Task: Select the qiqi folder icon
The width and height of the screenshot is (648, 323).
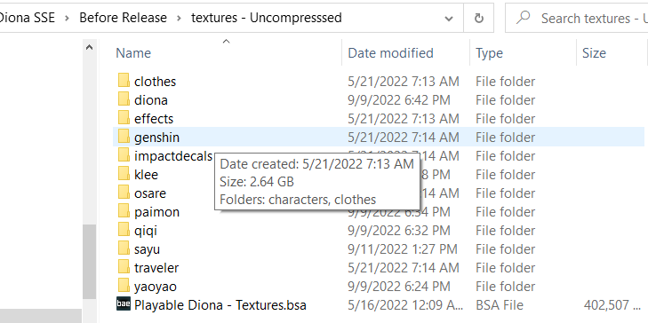Action: tap(124, 229)
